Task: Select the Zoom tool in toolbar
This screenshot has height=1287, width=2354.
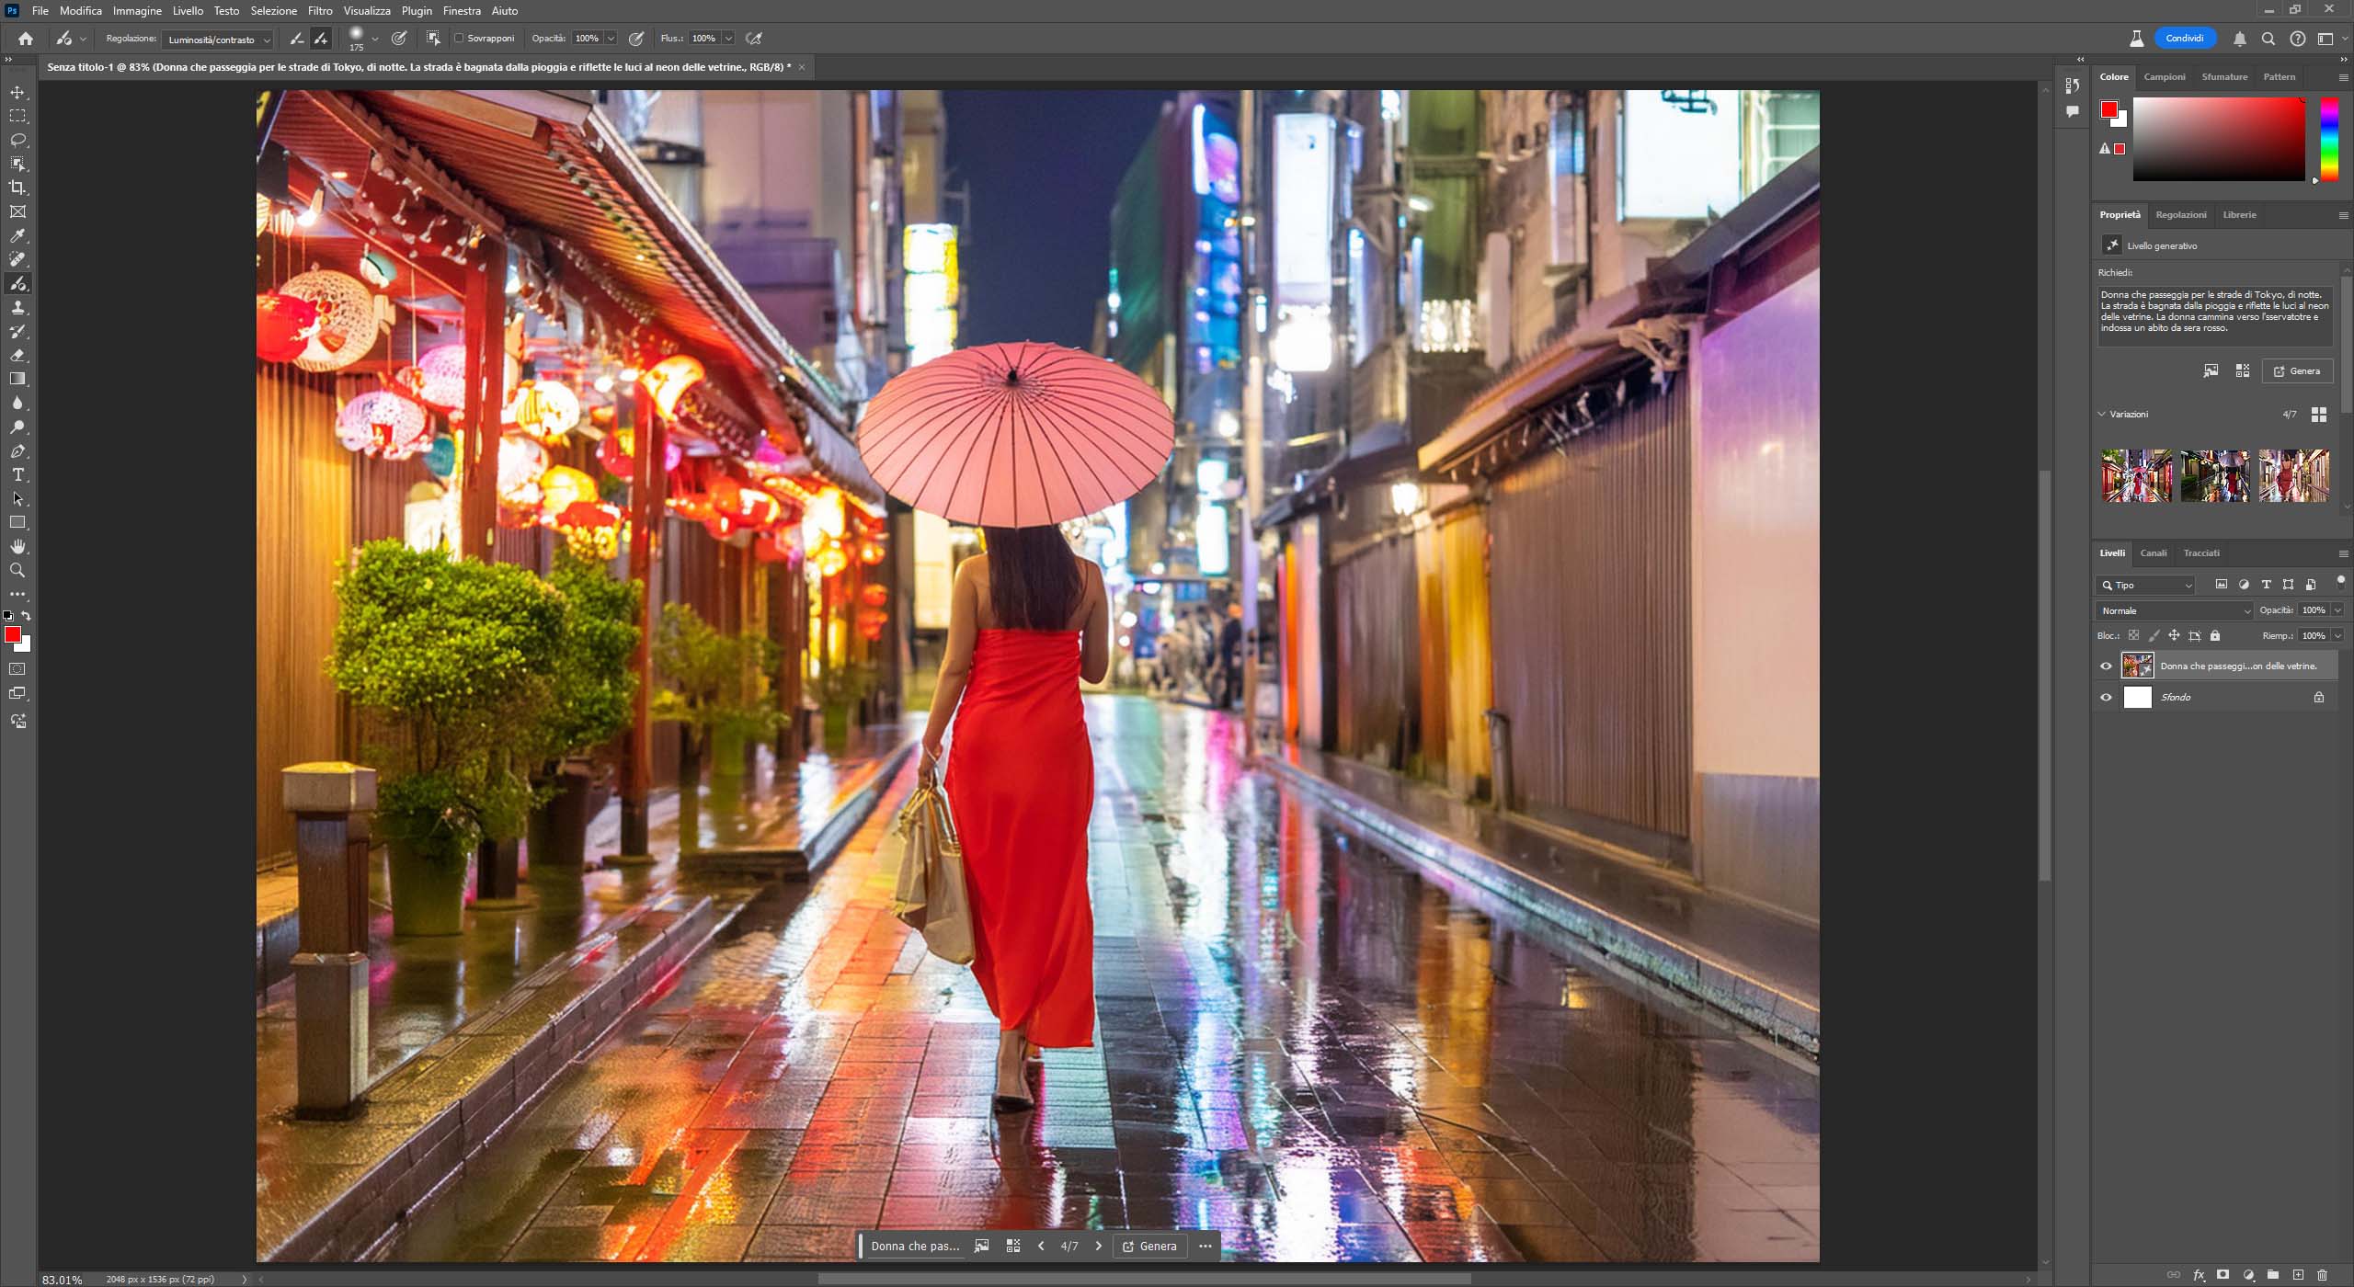Action: pyautogui.click(x=17, y=571)
